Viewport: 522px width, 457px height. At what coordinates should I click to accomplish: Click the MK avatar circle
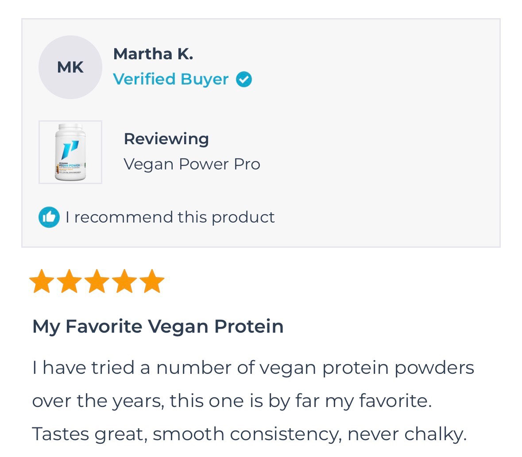(x=70, y=67)
